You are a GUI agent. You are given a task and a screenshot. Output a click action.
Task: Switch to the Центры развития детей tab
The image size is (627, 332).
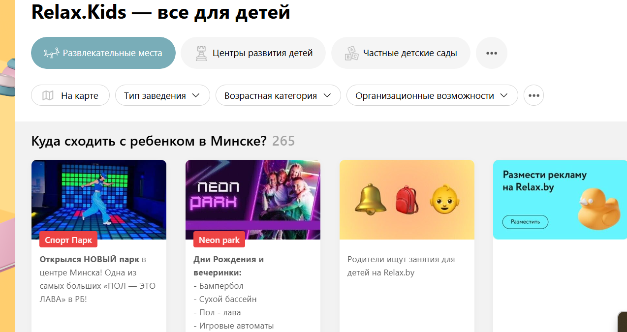pyautogui.click(x=253, y=53)
